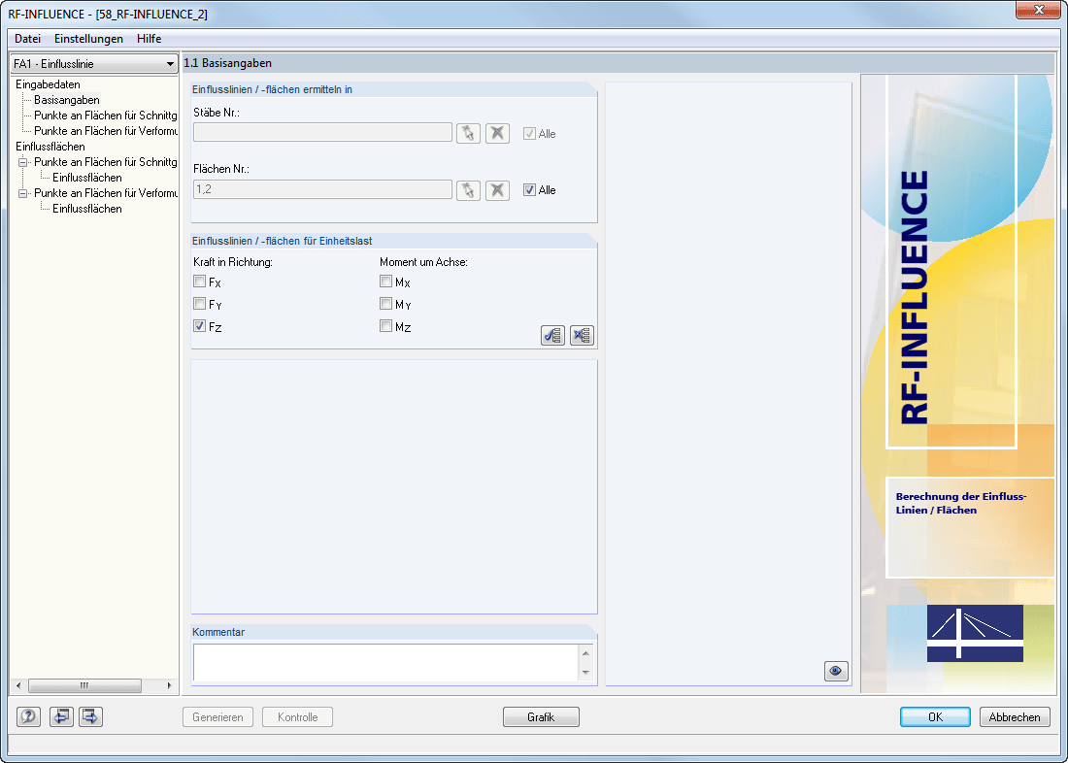The height and width of the screenshot is (763, 1068).
Task: Collapse Punkte an Flächen für Schnittg. under Einflussflächen
Action: (x=22, y=162)
